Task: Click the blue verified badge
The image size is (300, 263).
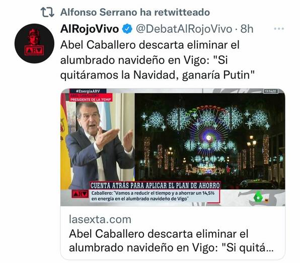Action: [x=127, y=29]
